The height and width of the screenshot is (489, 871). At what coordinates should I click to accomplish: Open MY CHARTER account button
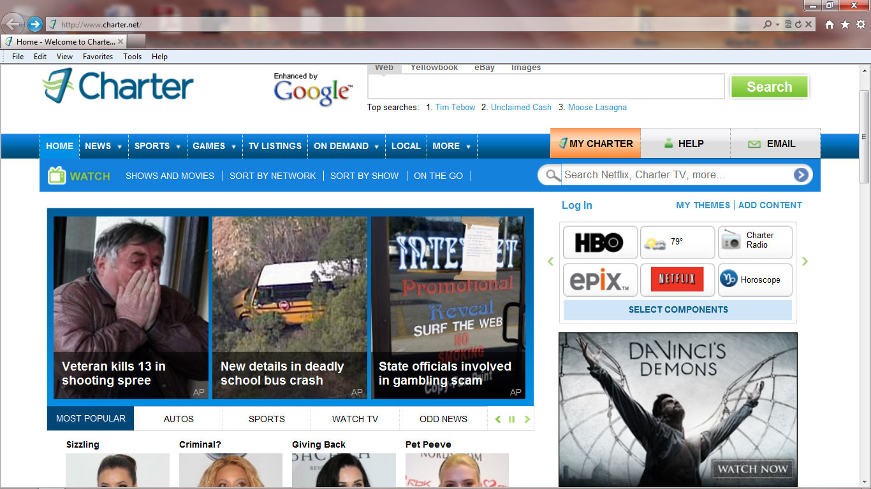coord(596,144)
